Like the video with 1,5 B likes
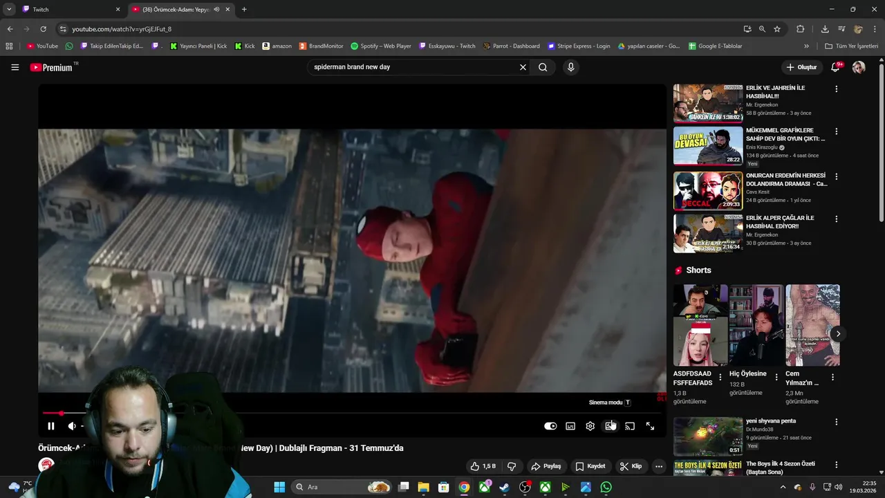The width and height of the screenshot is (885, 498). pos(483,466)
